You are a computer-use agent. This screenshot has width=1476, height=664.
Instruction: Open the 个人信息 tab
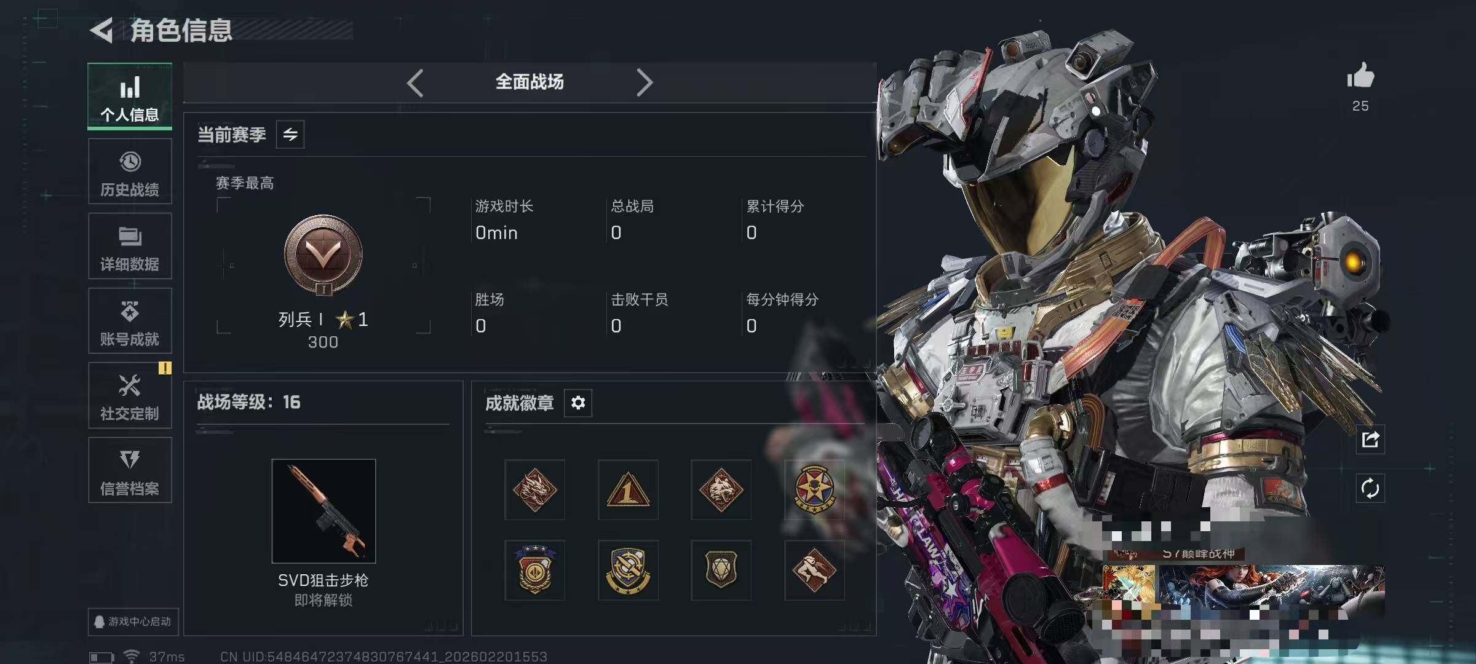[130, 96]
